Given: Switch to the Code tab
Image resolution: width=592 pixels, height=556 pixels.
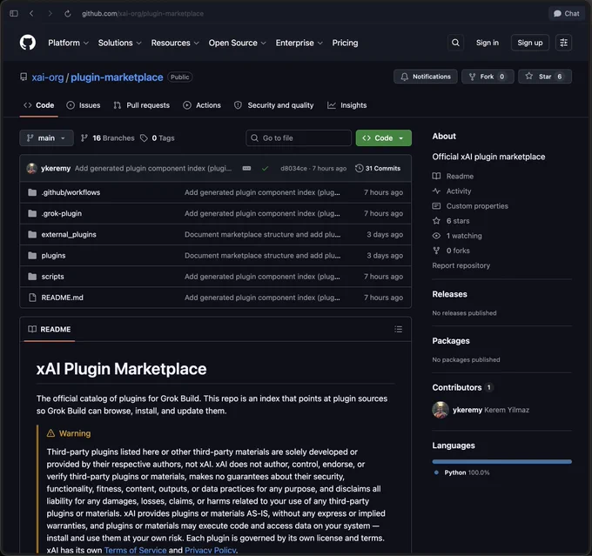Looking at the screenshot, I should [x=39, y=105].
